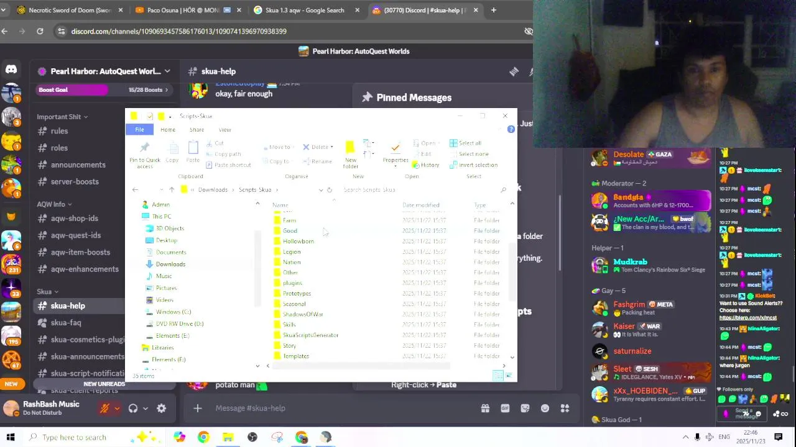The width and height of the screenshot is (796, 447).
Task: Click Paste shortcut in the ribbon
Action: [x=228, y=165]
